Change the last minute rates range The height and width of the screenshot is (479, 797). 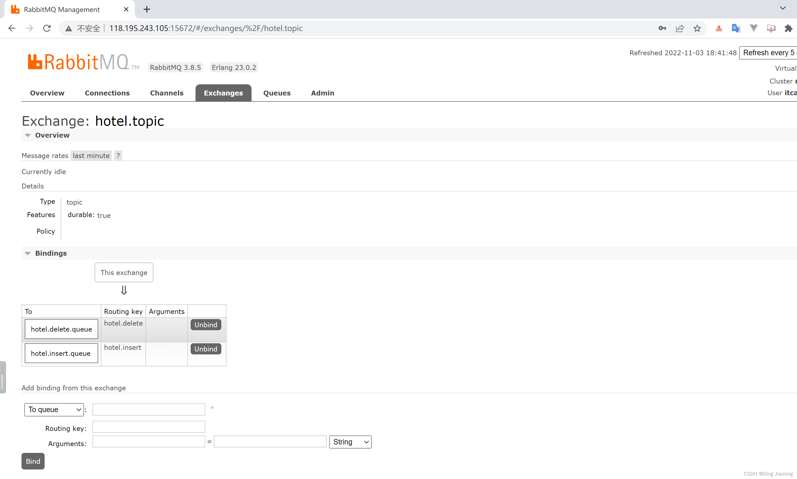coord(91,156)
